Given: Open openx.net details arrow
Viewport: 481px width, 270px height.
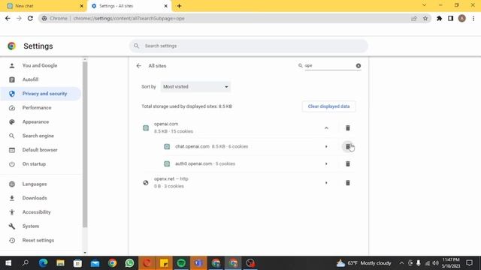Looking at the screenshot, I should 326,183.
